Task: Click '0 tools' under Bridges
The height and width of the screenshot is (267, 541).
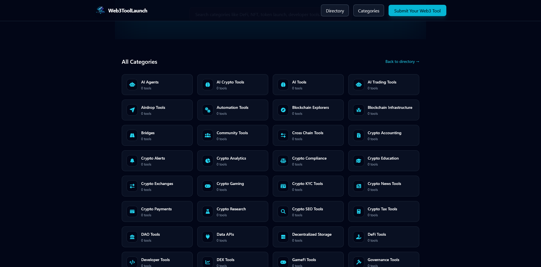Action: tap(146, 139)
